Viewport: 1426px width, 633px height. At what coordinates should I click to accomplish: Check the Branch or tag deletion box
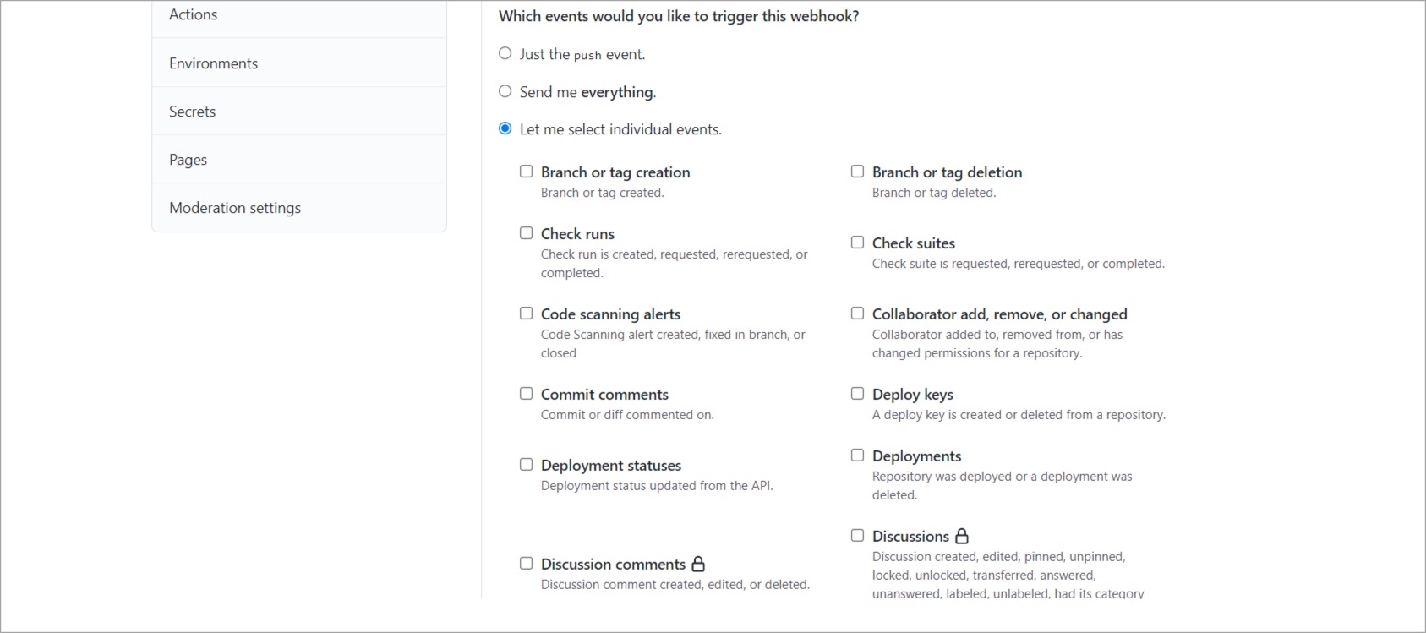point(857,172)
